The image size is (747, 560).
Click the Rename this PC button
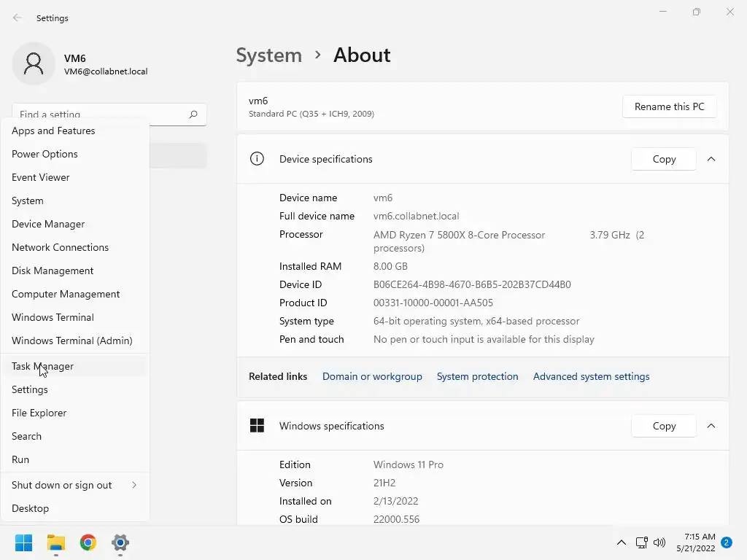(669, 106)
